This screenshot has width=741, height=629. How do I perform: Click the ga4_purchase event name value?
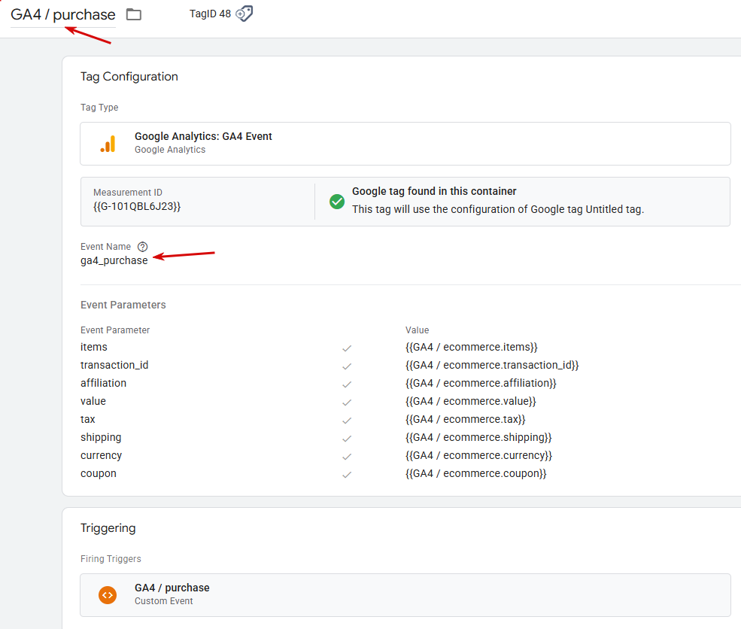click(x=114, y=260)
